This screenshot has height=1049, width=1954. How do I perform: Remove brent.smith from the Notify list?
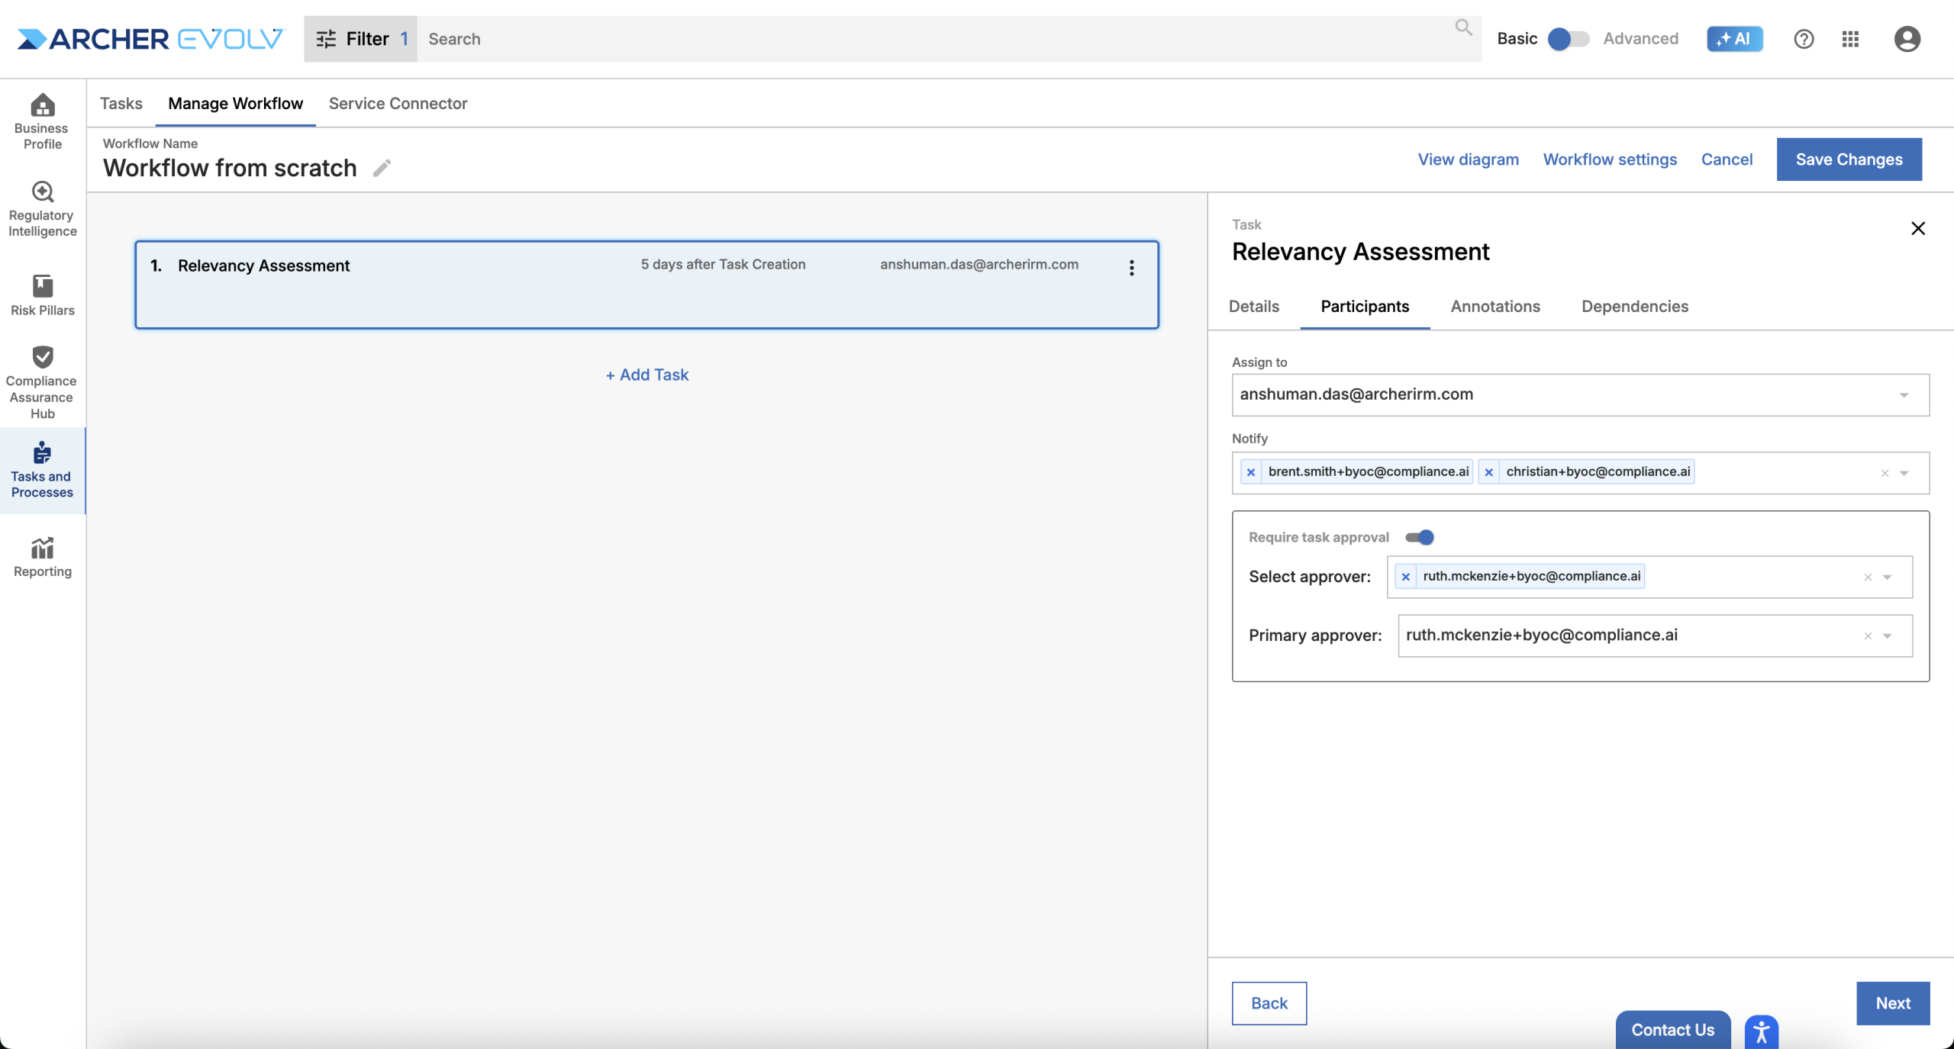[x=1250, y=472]
